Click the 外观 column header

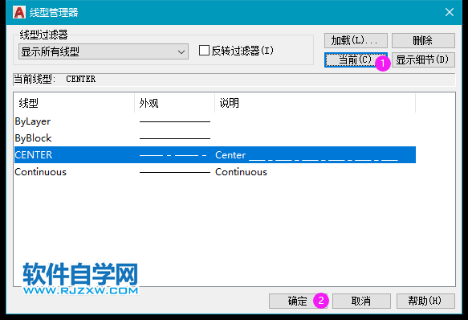pyautogui.click(x=175, y=103)
